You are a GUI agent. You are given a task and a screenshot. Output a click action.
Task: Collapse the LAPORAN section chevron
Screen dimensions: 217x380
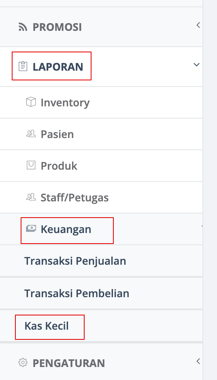(x=196, y=65)
